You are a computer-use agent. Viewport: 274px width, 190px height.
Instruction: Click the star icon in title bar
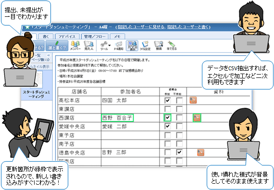pos(27,27)
